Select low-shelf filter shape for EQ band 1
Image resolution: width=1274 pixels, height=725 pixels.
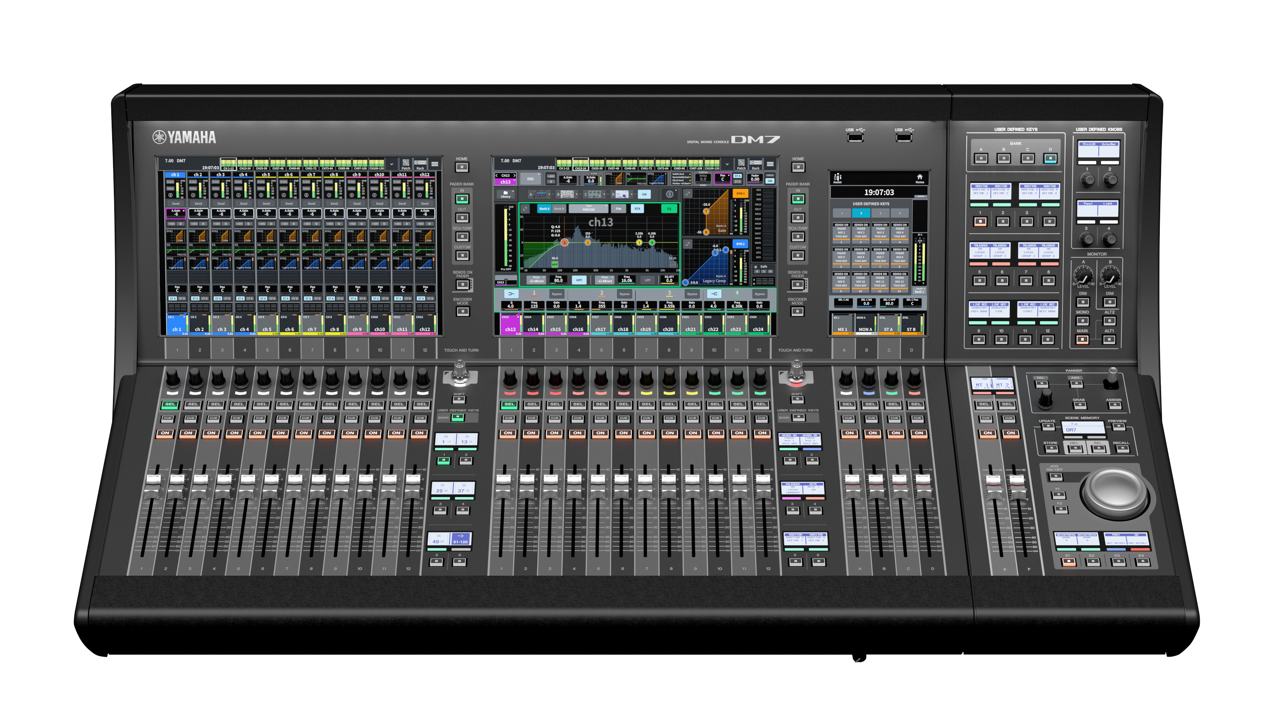(x=511, y=294)
